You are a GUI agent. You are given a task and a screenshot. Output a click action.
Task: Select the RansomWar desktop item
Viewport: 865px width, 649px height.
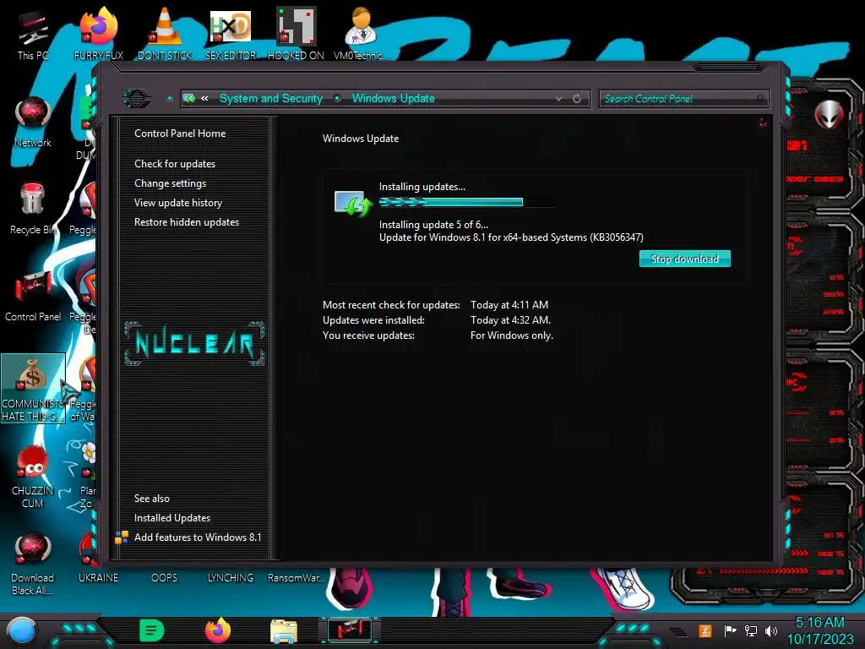[x=296, y=578]
